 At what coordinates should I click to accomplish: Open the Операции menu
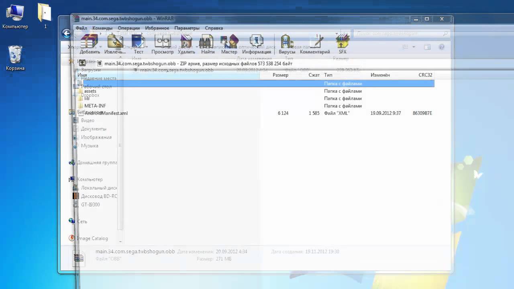coord(128,28)
